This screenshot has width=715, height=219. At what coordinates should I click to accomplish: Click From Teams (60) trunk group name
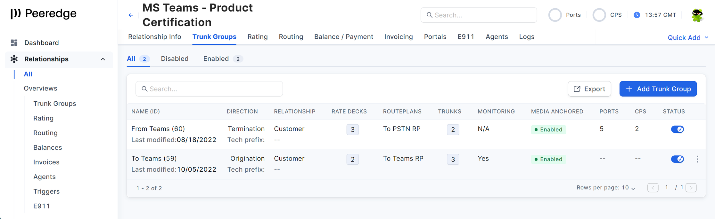(x=158, y=129)
